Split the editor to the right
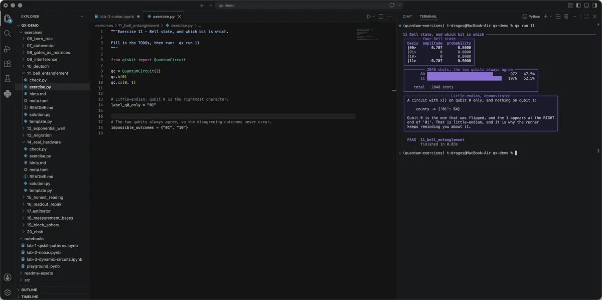Image resolution: width=602 pixels, height=300 pixels. (381, 17)
